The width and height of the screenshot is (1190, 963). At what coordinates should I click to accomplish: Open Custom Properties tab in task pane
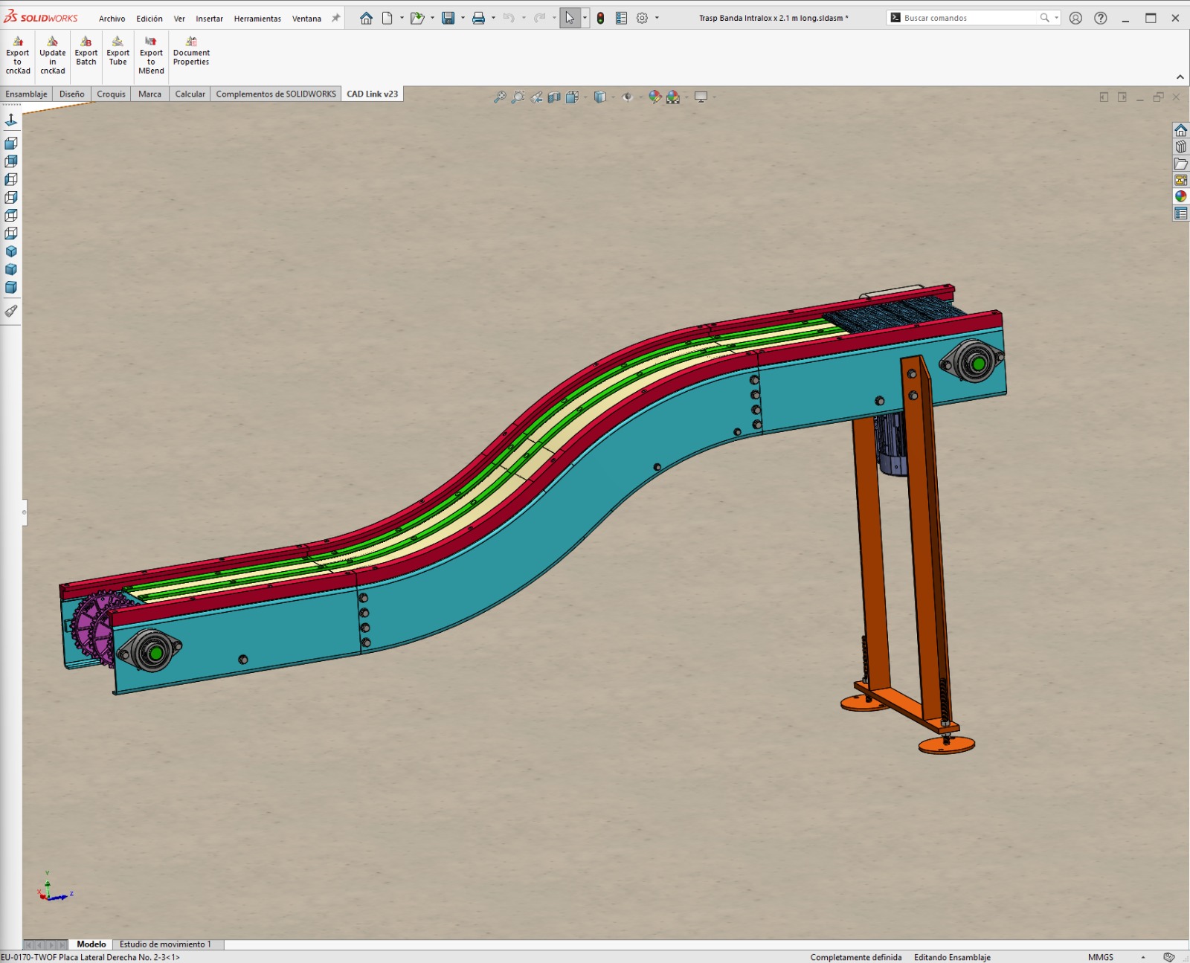tap(1180, 213)
